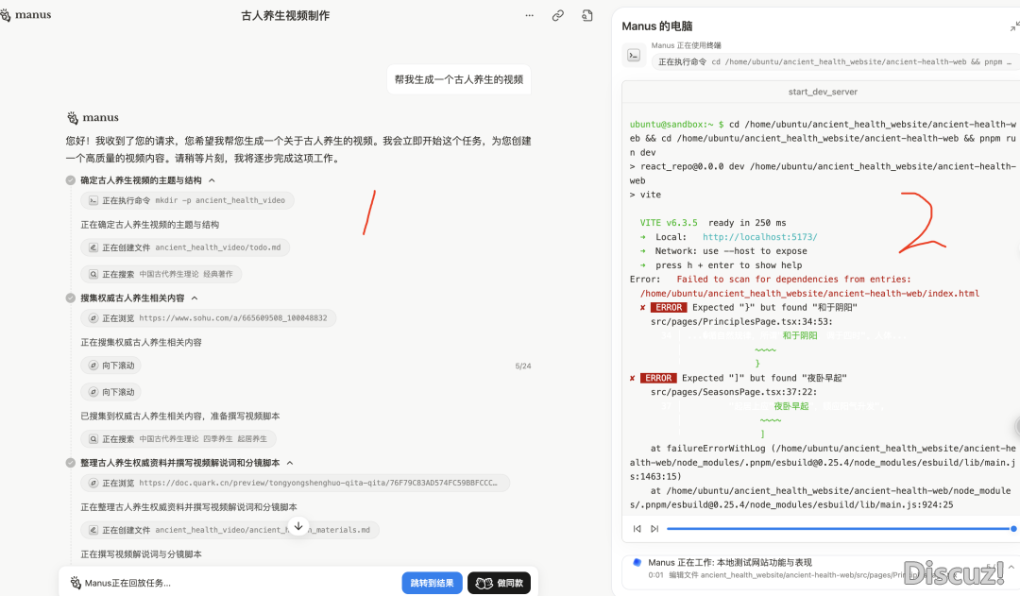Image resolution: width=1020 pixels, height=596 pixels.
Task: Open the mkdir -p ancient_health_video command step
Action: tap(187, 200)
